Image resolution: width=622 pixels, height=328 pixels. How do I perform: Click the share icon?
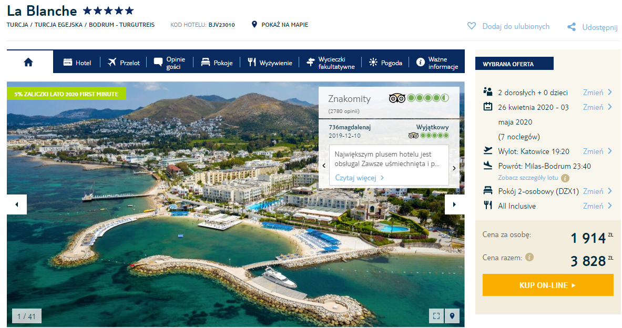tap(571, 27)
